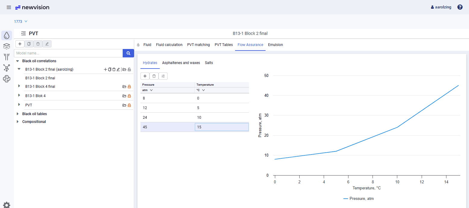
Task: Collapse the PVT panel using header icon
Action: (x=24, y=34)
